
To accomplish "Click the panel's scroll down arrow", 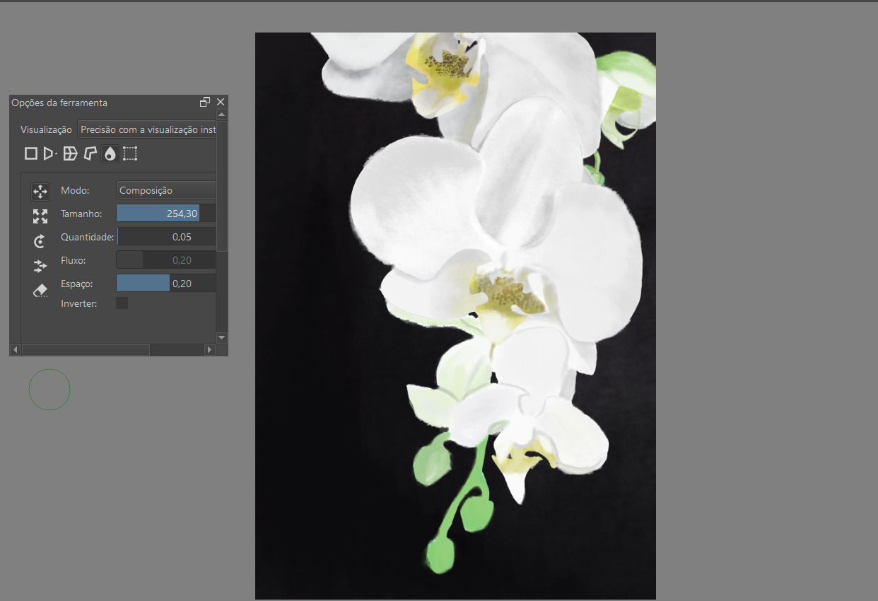I will [x=222, y=338].
